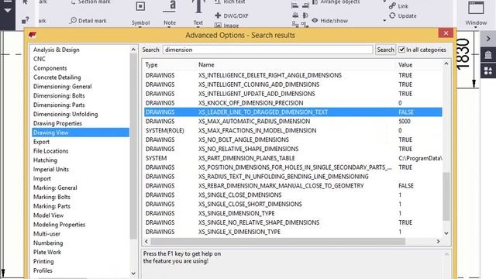Open the Window menu icon
496x279 pixels.
(x=476, y=9)
